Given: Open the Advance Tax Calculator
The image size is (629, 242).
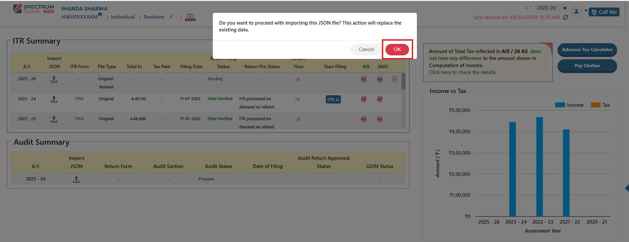Looking at the screenshot, I should (587, 50).
